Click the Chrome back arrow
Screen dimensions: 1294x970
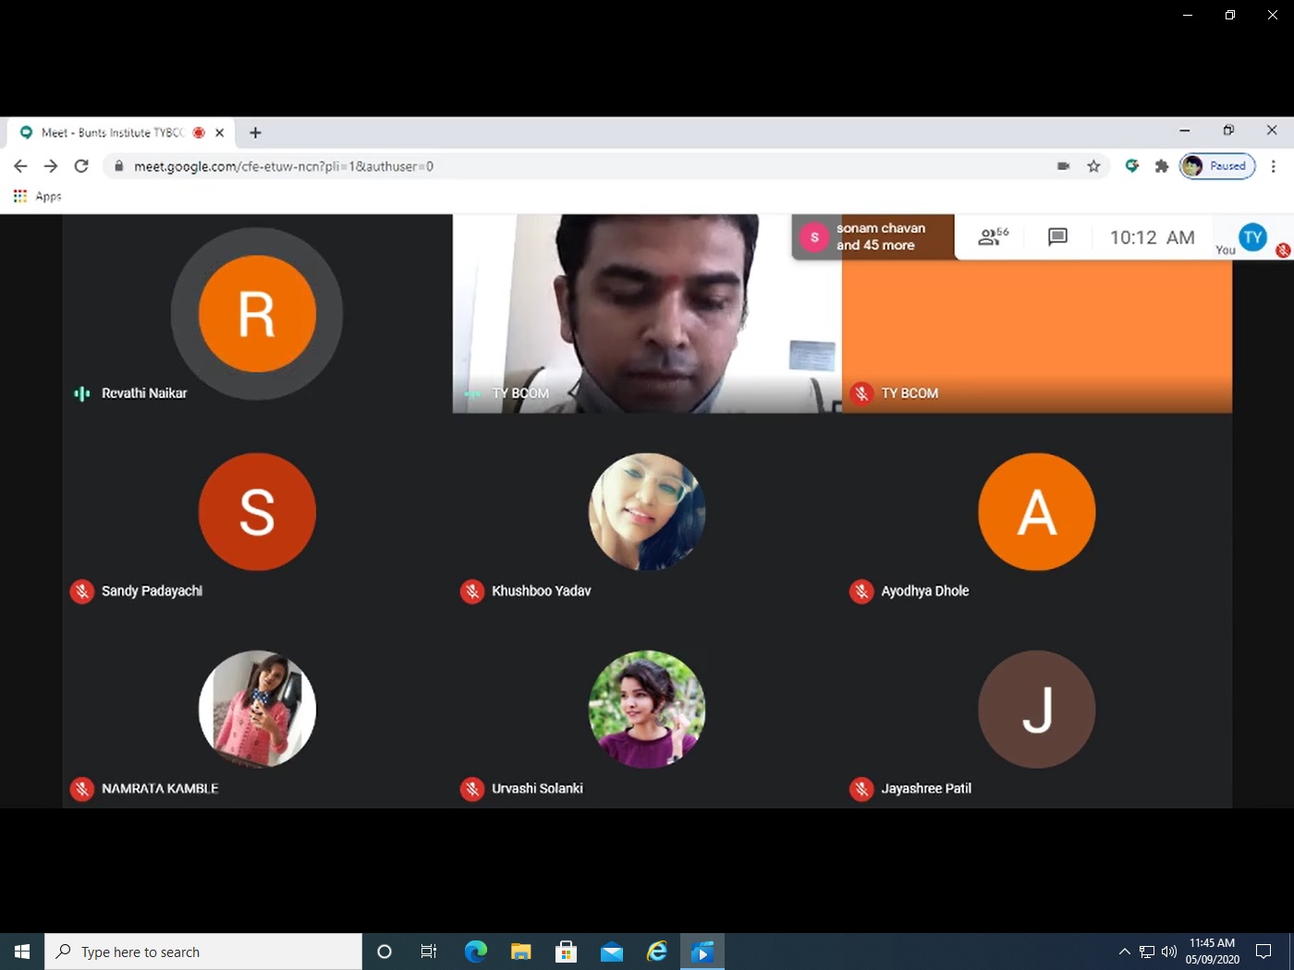(20, 166)
